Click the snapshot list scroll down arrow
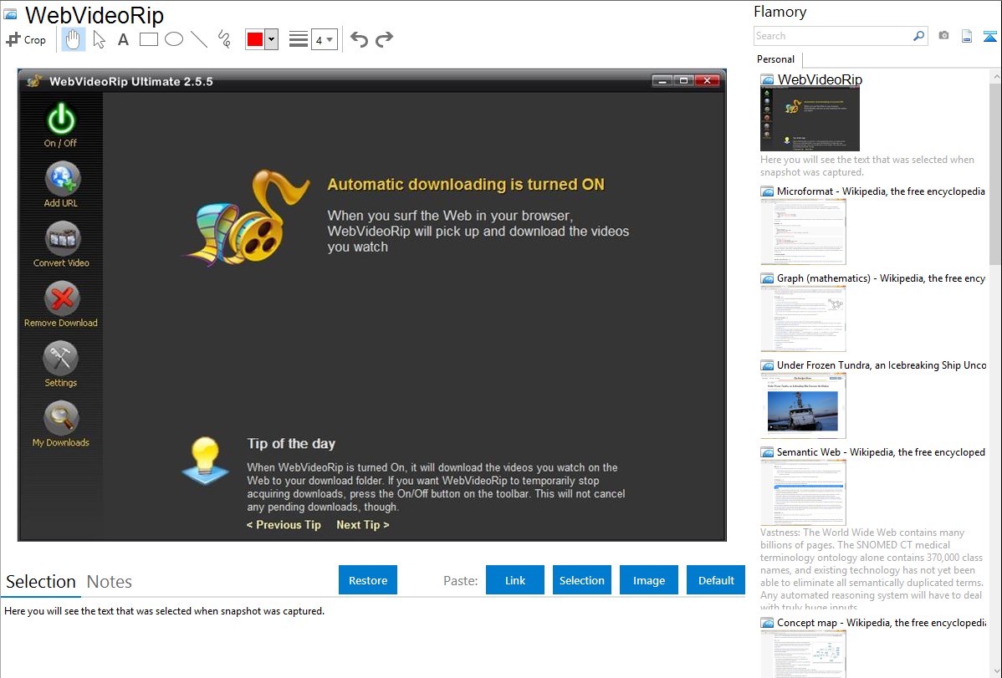This screenshot has width=1002, height=678. [995, 671]
